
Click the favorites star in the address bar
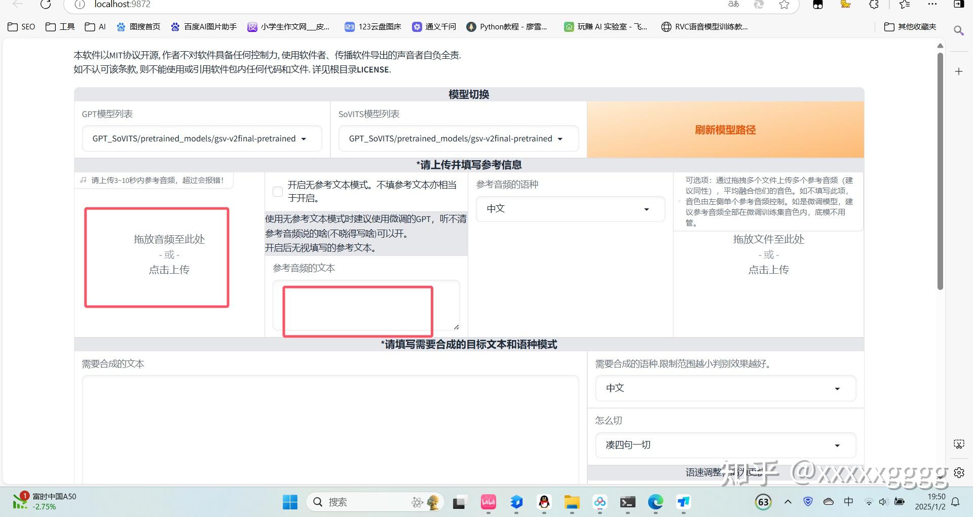[x=783, y=5]
